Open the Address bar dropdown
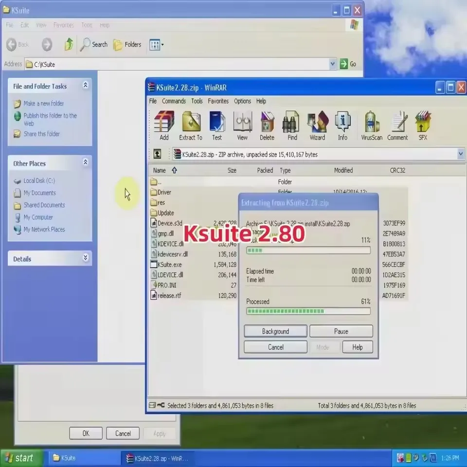Screen dimensions: 467x467 coord(333,64)
